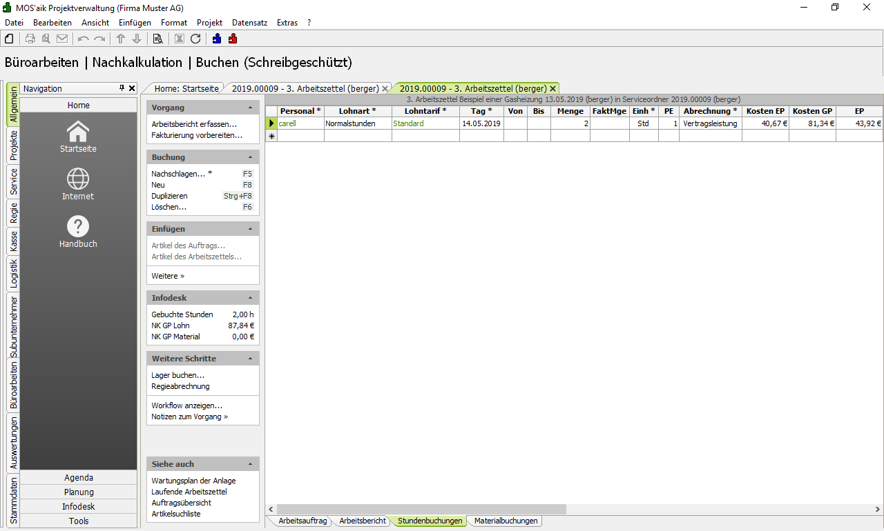The height and width of the screenshot is (531, 884).
Task: Collapse the Infodesk section header
Action: point(250,299)
